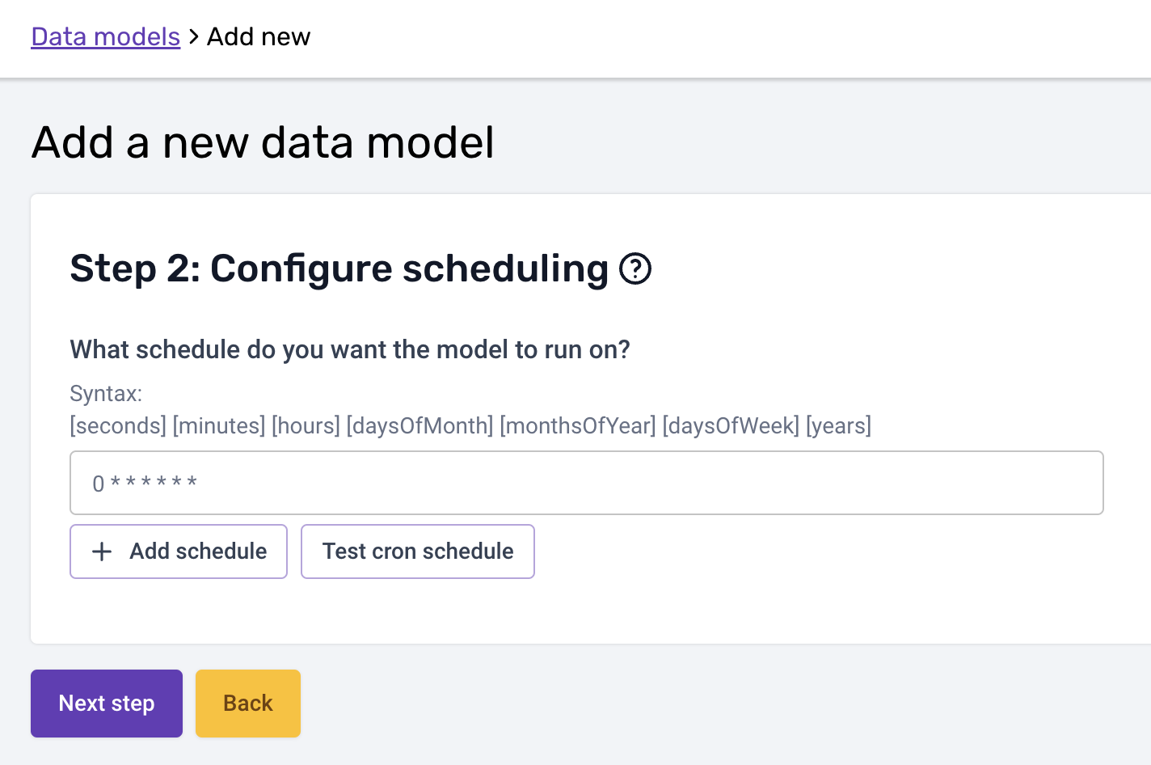Click the "Add a new data model" heading

coord(263,142)
